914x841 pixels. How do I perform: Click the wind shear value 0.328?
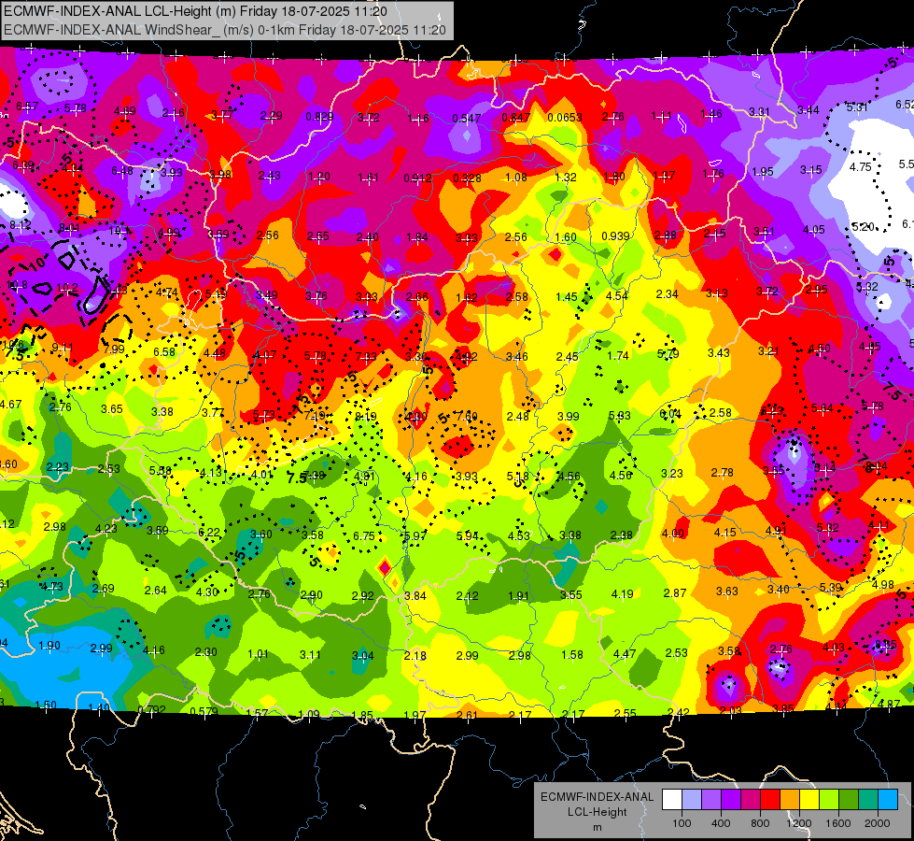[467, 178]
